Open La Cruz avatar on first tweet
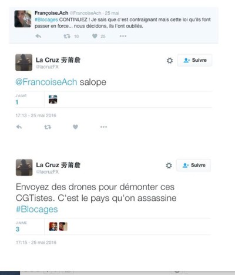This screenshot has width=235, height=275. (24, 62)
